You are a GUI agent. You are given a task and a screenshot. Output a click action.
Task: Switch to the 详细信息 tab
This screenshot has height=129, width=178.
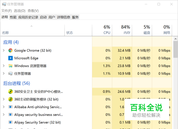pos(64,17)
